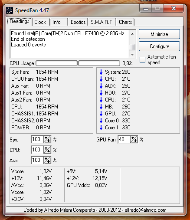
Task: Click the POWER 0 RPM reading
Action: [x=31, y=128]
